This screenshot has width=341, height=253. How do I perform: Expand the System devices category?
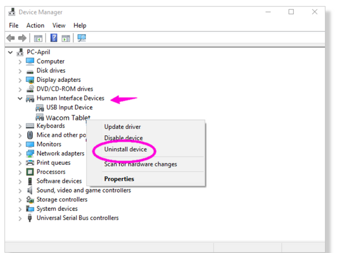tap(20, 209)
